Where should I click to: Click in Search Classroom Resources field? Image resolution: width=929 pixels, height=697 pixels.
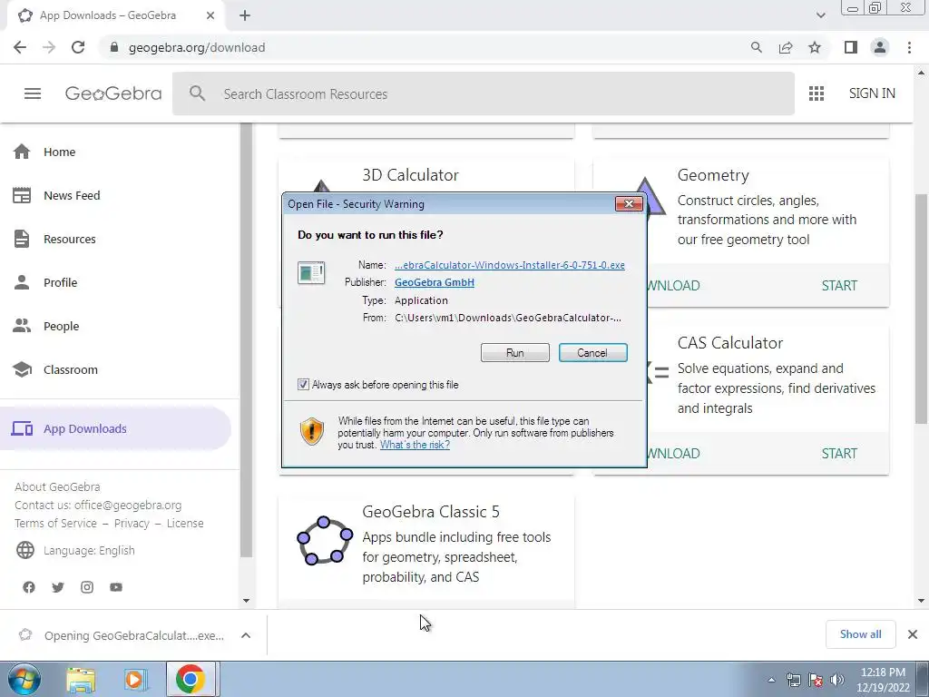click(x=483, y=93)
